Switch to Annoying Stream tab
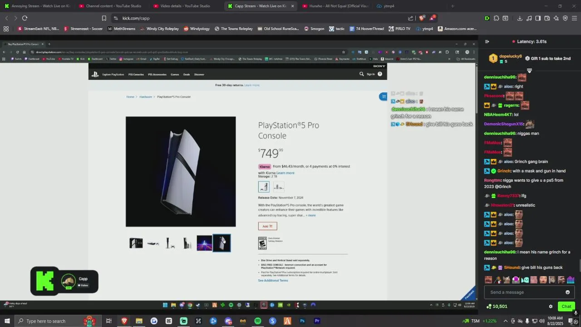This screenshot has width=581, height=327. click(37, 6)
